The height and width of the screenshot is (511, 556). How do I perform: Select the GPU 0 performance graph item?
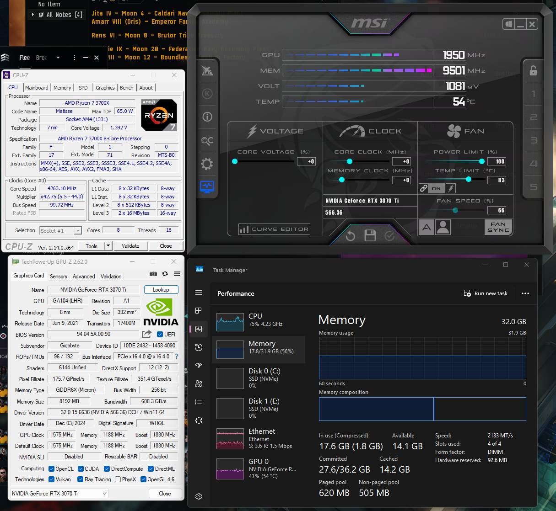(259, 468)
